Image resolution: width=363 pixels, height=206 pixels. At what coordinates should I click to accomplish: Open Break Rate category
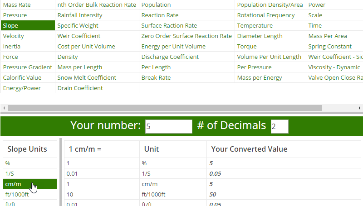point(156,77)
